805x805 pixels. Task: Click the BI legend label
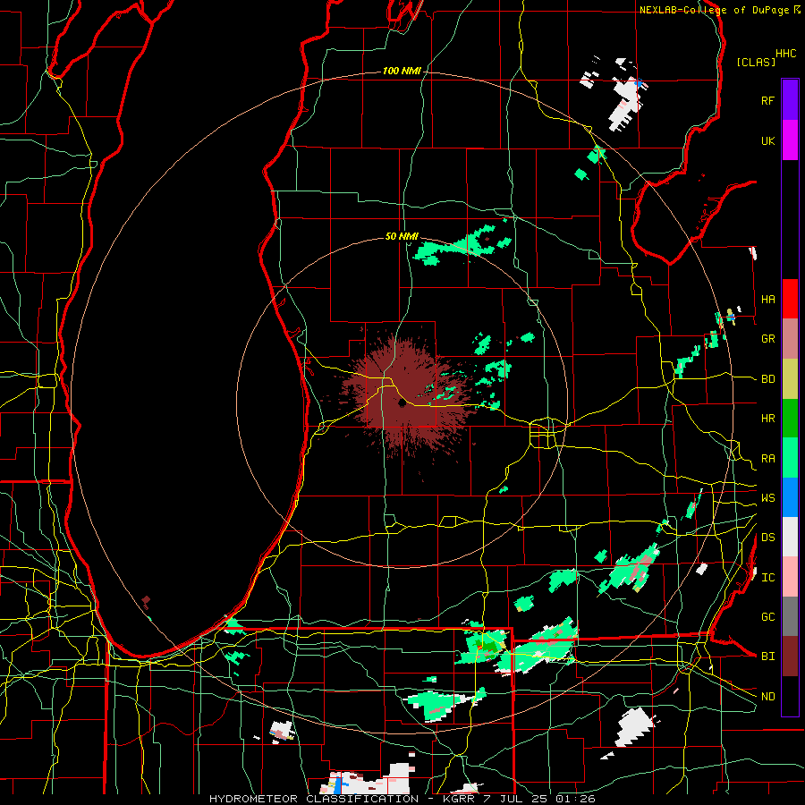767,657
